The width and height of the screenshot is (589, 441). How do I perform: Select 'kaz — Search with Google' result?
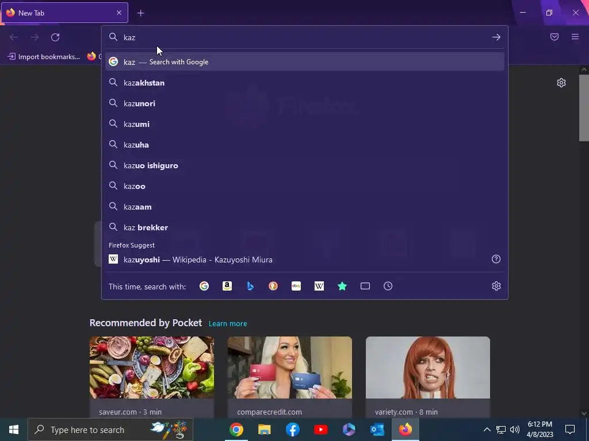pos(305,62)
